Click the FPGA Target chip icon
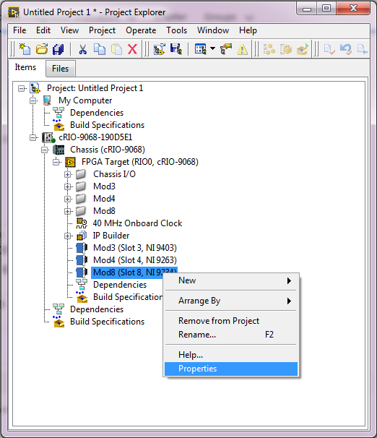The image size is (377, 438). coord(70,162)
